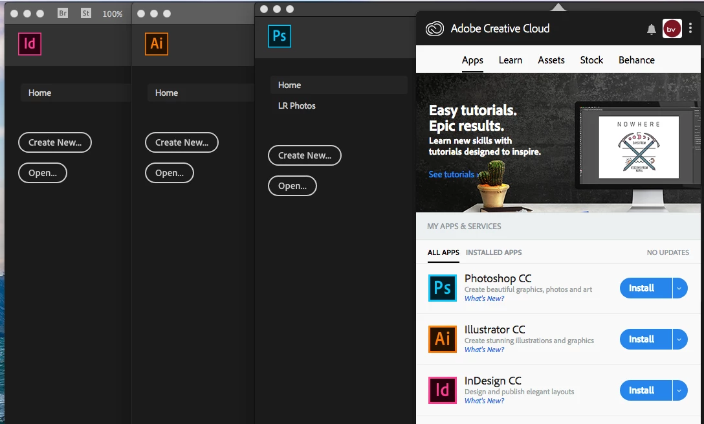Image resolution: width=704 pixels, height=424 pixels.
Task: Open What's New link under InDesign CC
Action: pyautogui.click(x=484, y=401)
